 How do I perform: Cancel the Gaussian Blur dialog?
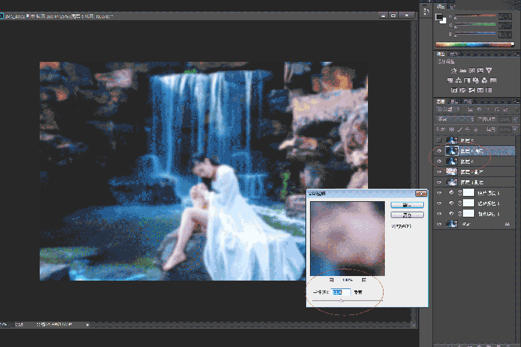click(407, 215)
